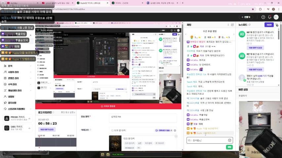Click the Dark and Darker game thumbnail
This screenshot has height=158, width=282.
[115, 143]
